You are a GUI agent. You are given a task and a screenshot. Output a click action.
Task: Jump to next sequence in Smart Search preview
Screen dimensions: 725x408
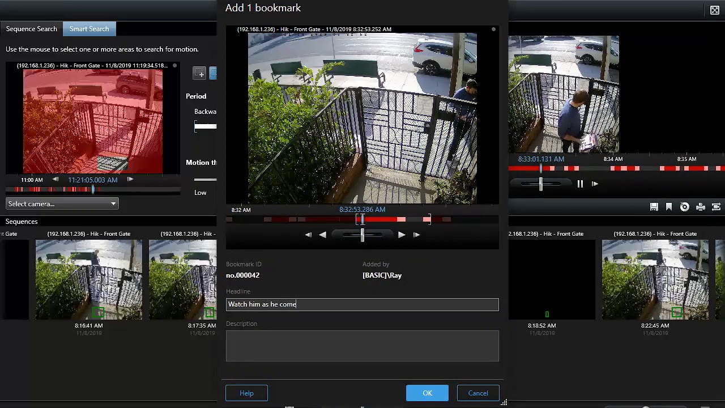click(130, 180)
